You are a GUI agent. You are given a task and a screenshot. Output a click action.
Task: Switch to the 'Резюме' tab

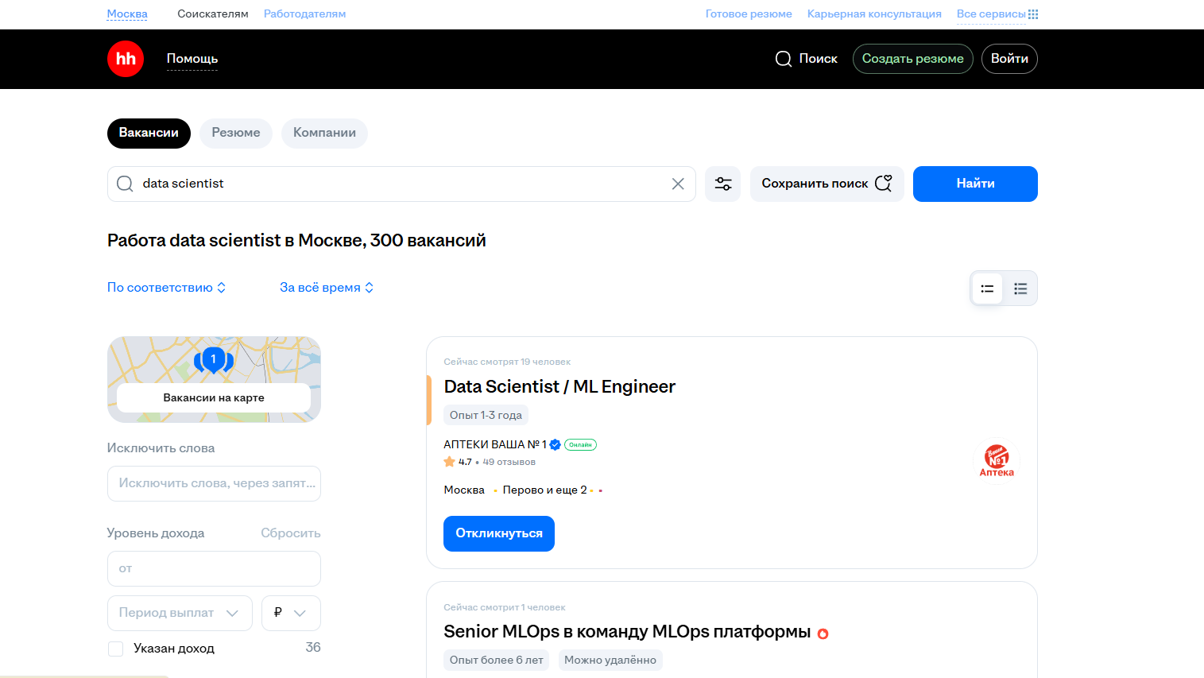coord(236,133)
